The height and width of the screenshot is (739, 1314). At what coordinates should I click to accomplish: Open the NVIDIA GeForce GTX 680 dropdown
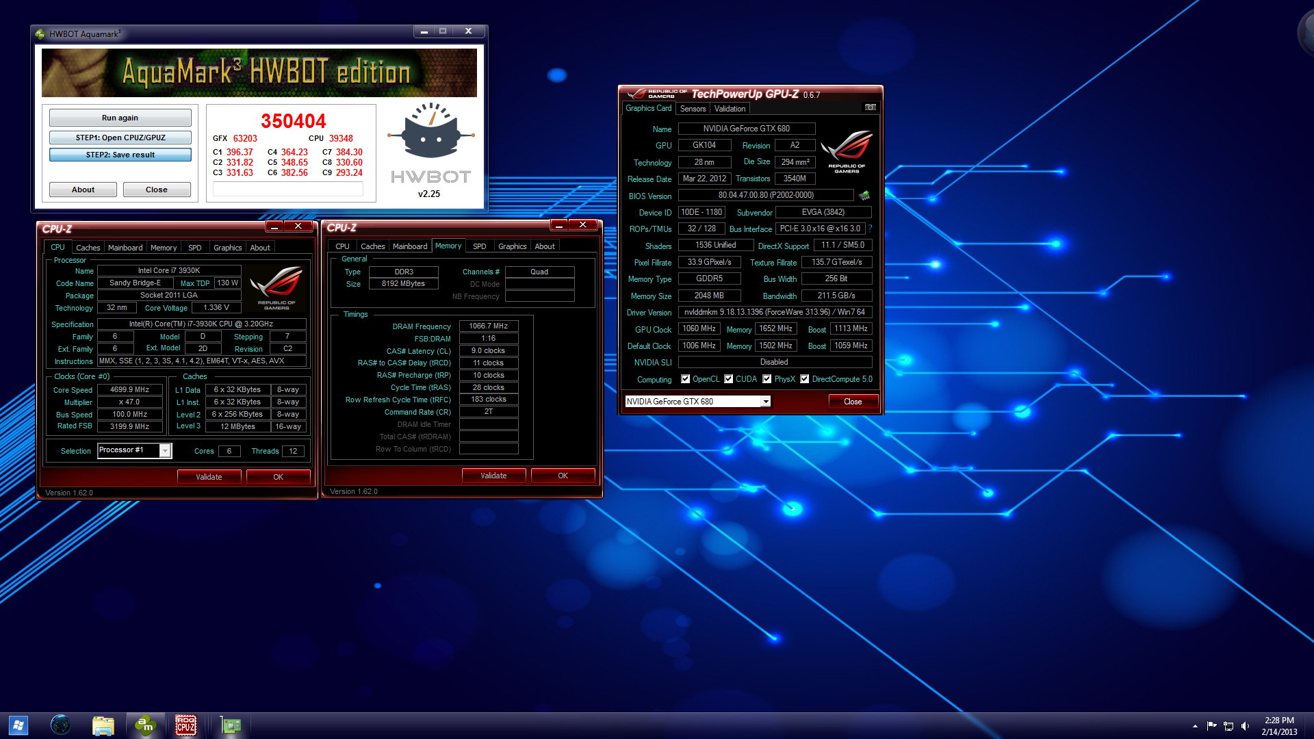(x=698, y=402)
